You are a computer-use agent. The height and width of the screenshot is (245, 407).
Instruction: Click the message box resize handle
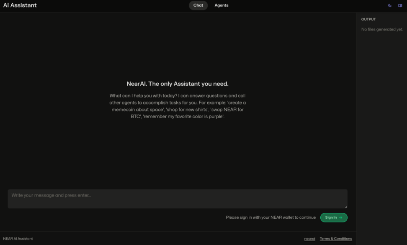[345, 207]
